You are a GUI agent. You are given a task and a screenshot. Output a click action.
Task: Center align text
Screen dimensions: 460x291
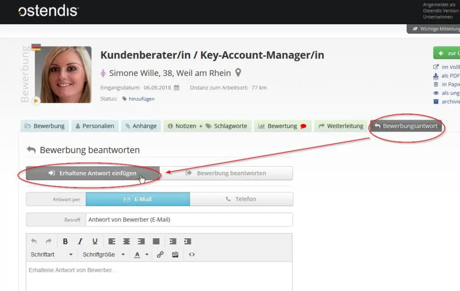pos(126,241)
